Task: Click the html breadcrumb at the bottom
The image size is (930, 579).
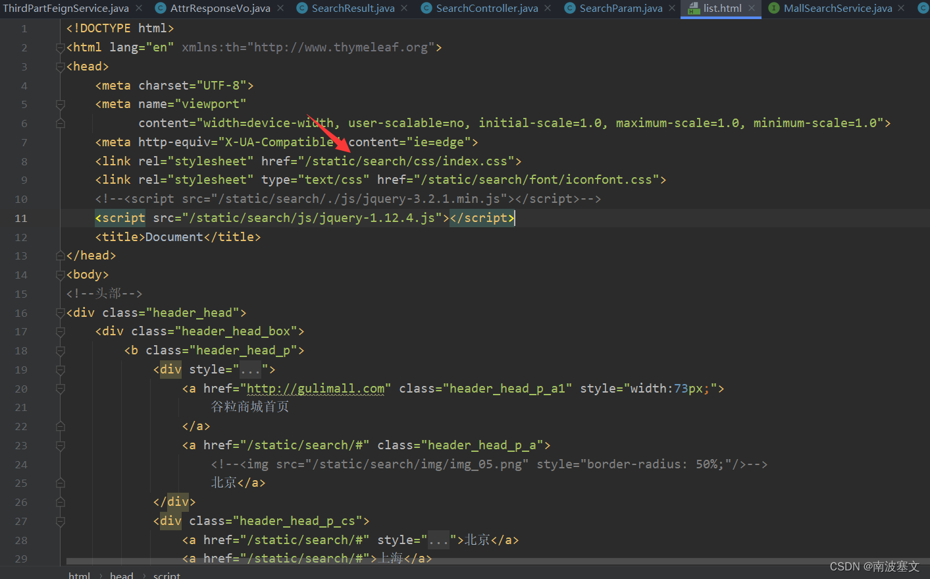Action: coord(79,575)
